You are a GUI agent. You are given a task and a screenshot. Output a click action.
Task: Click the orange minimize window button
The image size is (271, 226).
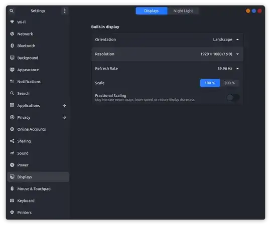coord(248,11)
